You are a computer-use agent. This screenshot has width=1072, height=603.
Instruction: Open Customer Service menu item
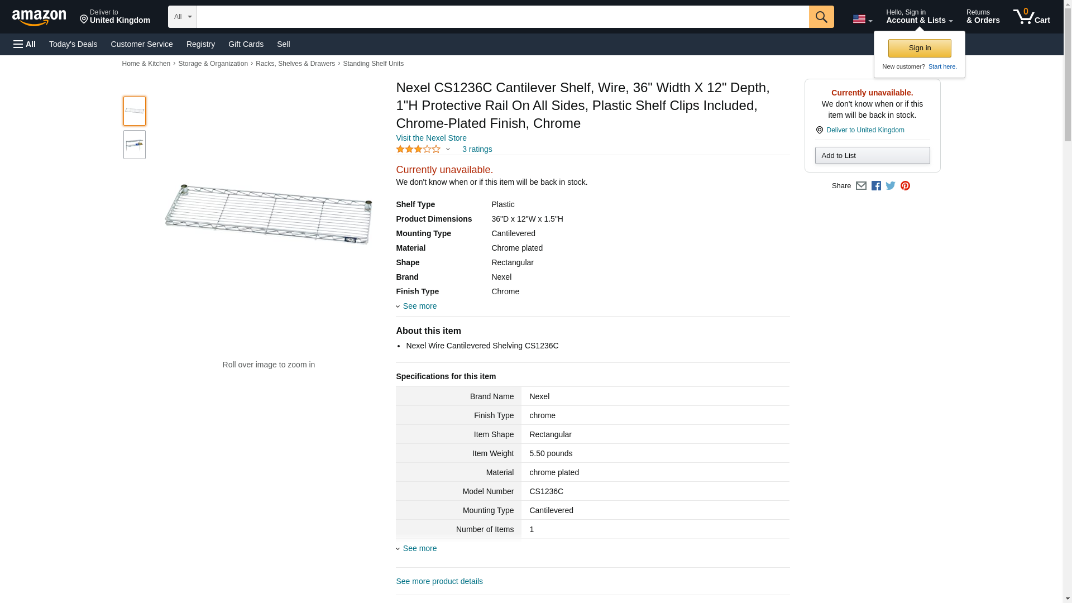click(x=142, y=44)
